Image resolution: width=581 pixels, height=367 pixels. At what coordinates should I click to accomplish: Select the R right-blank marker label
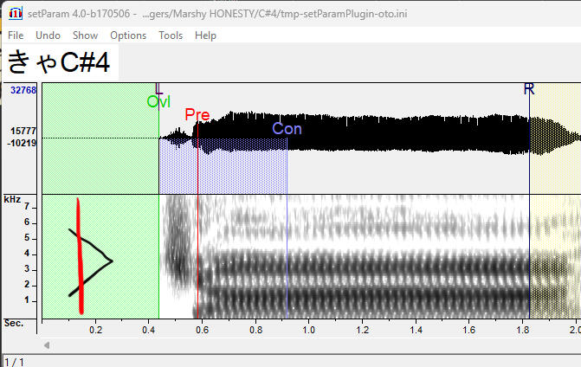coord(529,89)
